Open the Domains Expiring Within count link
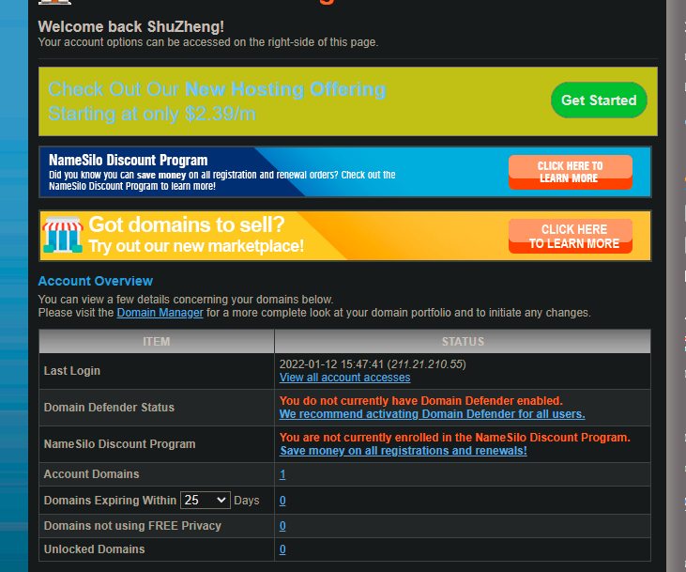Image resolution: width=686 pixels, height=572 pixels. (282, 501)
